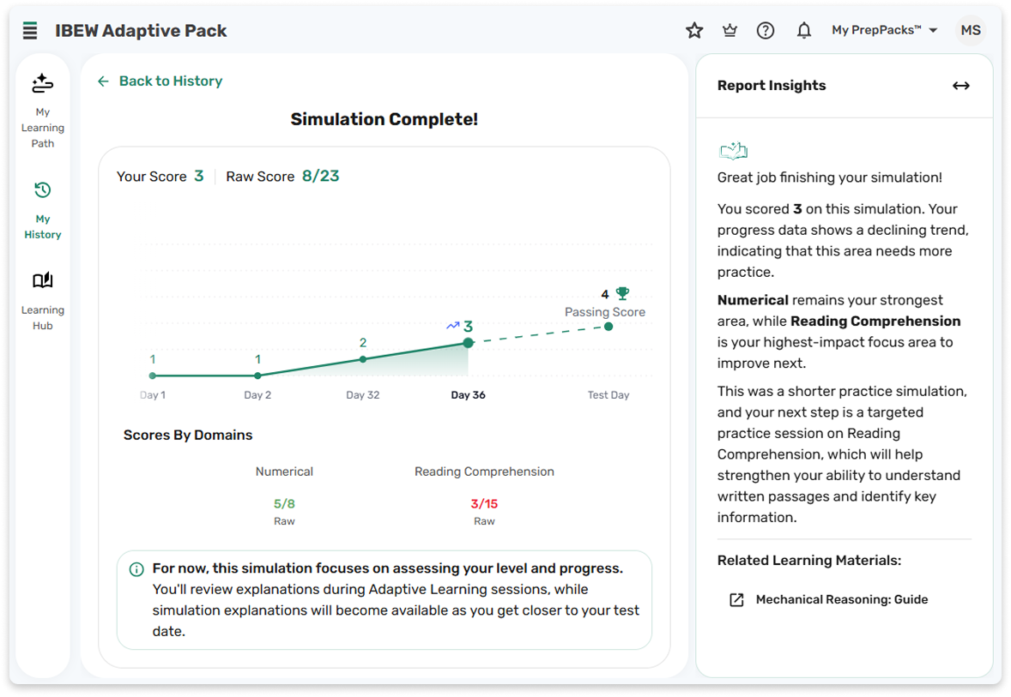1011x697 pixels.
Task: Click the Your Score 3 value
Action: pyautogui.click(x=199, y=176)
